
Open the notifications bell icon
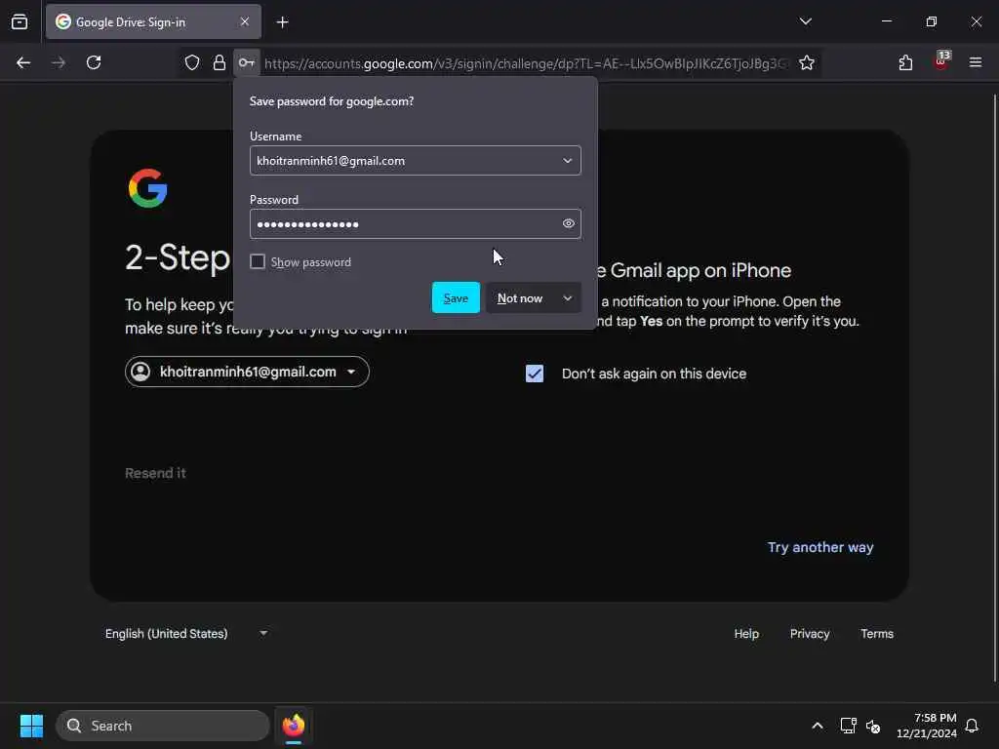973,726
